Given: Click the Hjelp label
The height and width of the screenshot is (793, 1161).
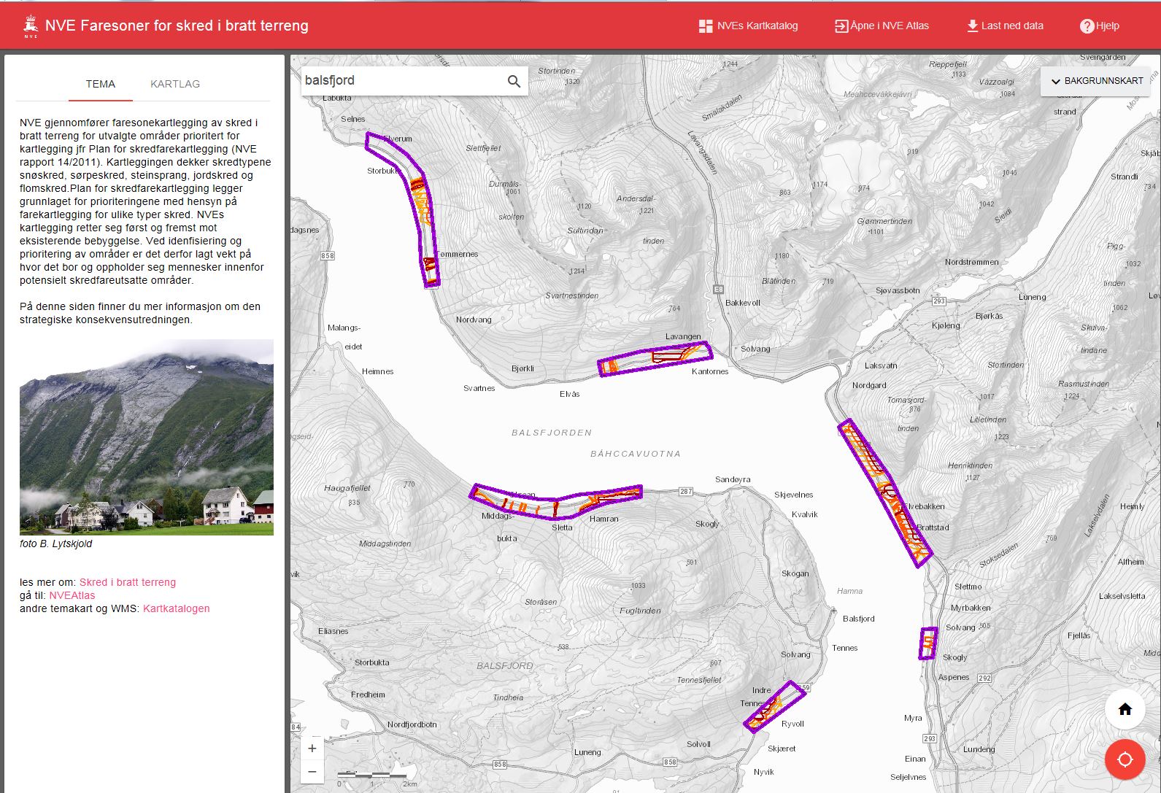Looking at the screenshot, I should [x=1107, y=26].
